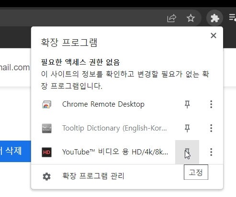This screenshot has width=236, height=197.
Task: Pin Tooltip Dictionary extension to toolbar
Action: [187, 128]
